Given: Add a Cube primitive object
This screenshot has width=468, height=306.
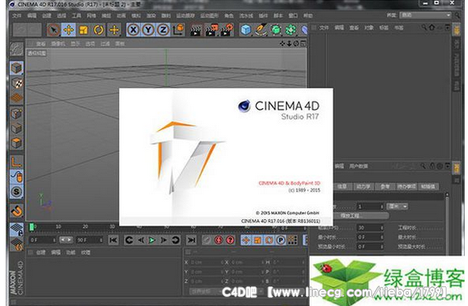Looking at the screenshot, I should click(246, 30).
